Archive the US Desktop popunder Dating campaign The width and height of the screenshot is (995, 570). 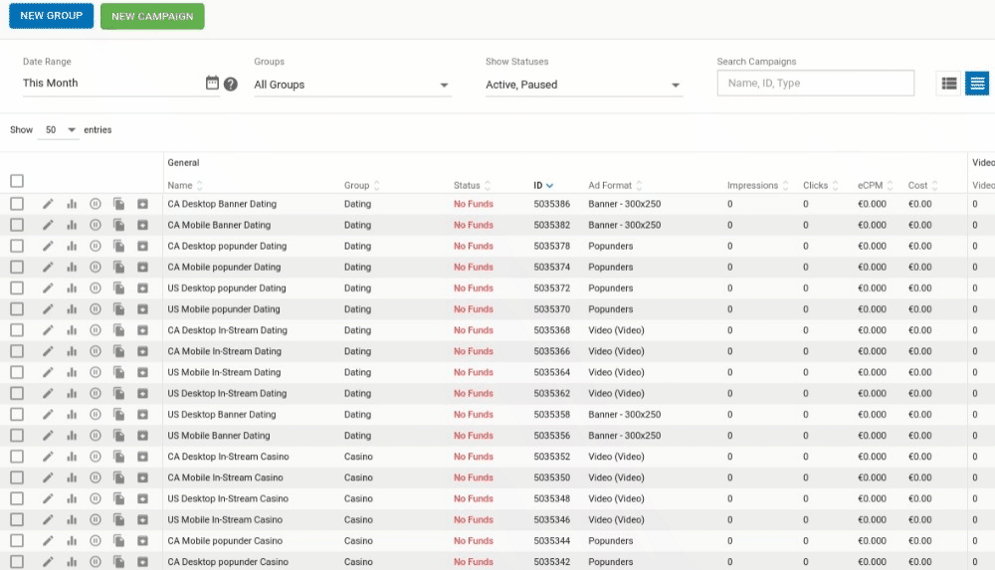[142, 288]
